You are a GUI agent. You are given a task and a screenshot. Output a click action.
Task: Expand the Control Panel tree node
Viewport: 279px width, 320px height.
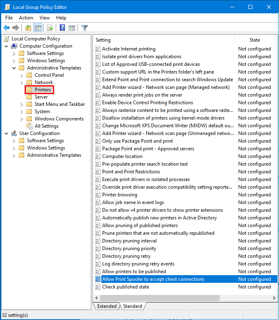(x=21, y=75)
